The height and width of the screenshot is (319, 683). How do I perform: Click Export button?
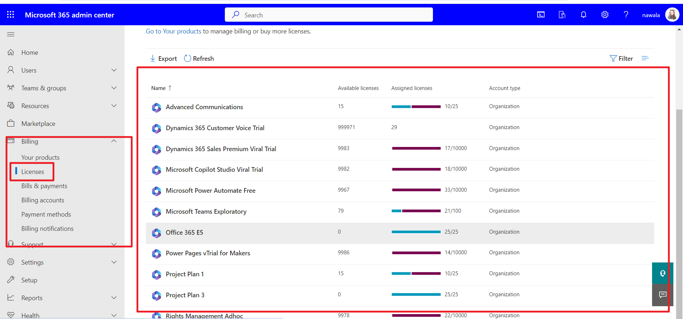(163, 58)
